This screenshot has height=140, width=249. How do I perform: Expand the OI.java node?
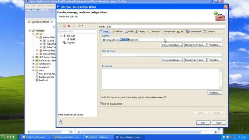tap(41, 40)
